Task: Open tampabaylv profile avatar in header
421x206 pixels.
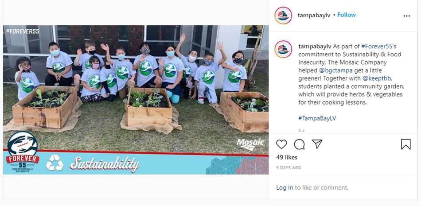Action: [x=283, y=16]
